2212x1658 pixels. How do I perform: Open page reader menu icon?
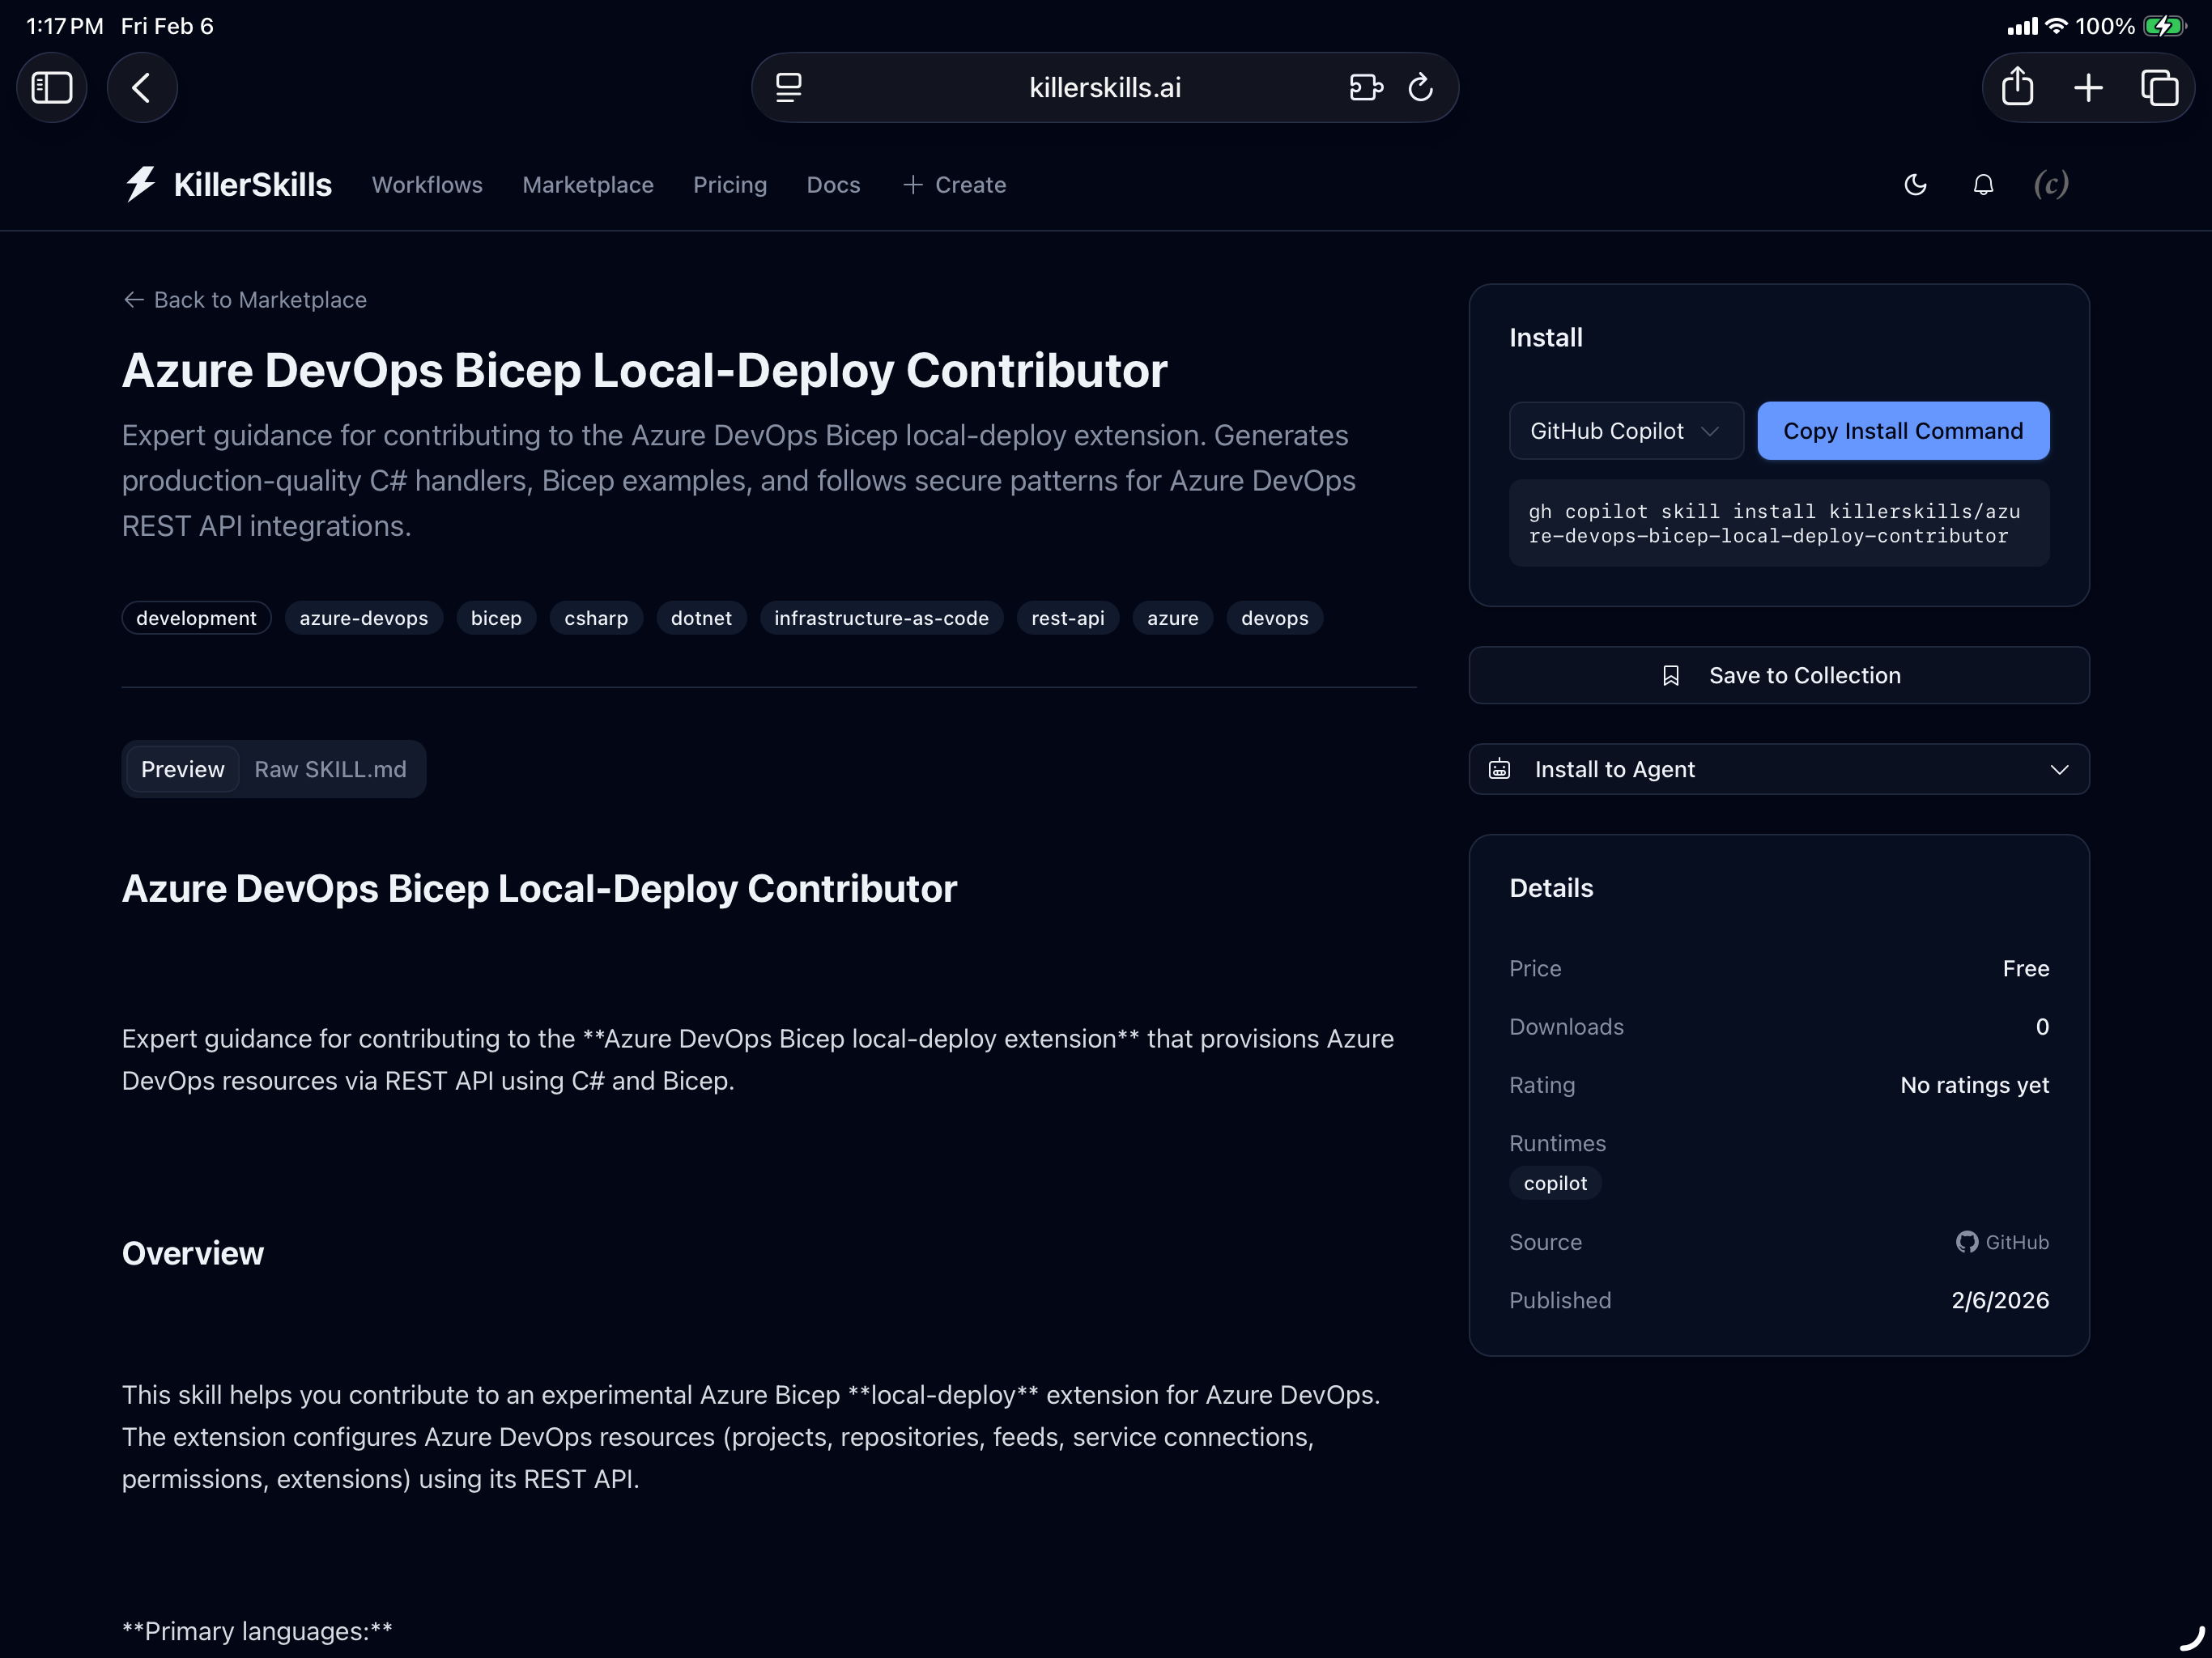[x=789, y=88]
